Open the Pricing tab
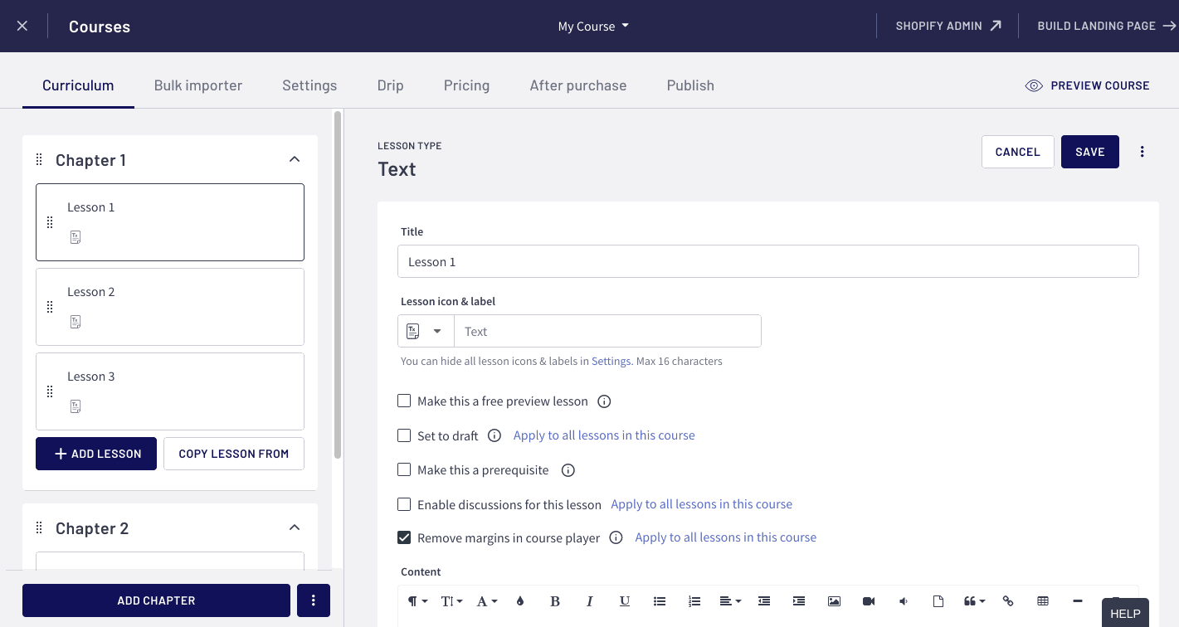This screenshot has height=627, width=1179. [x=466, y=85]
